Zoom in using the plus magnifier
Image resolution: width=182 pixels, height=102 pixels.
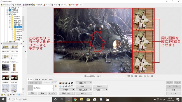(145, 76)
